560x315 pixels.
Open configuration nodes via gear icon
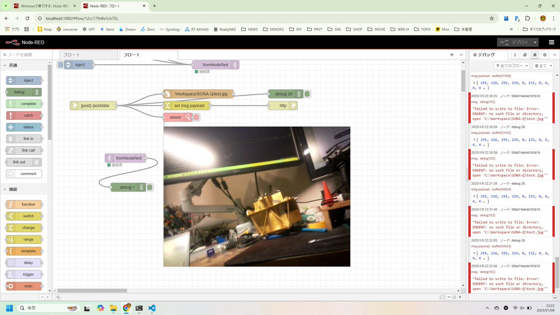[545, 55]
